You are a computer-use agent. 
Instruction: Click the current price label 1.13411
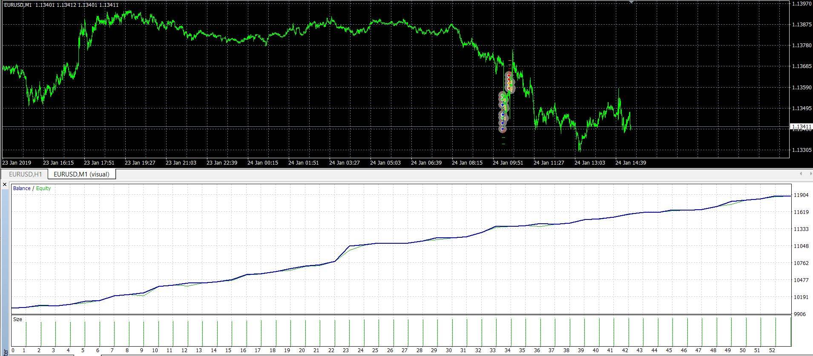coord(801,127)
